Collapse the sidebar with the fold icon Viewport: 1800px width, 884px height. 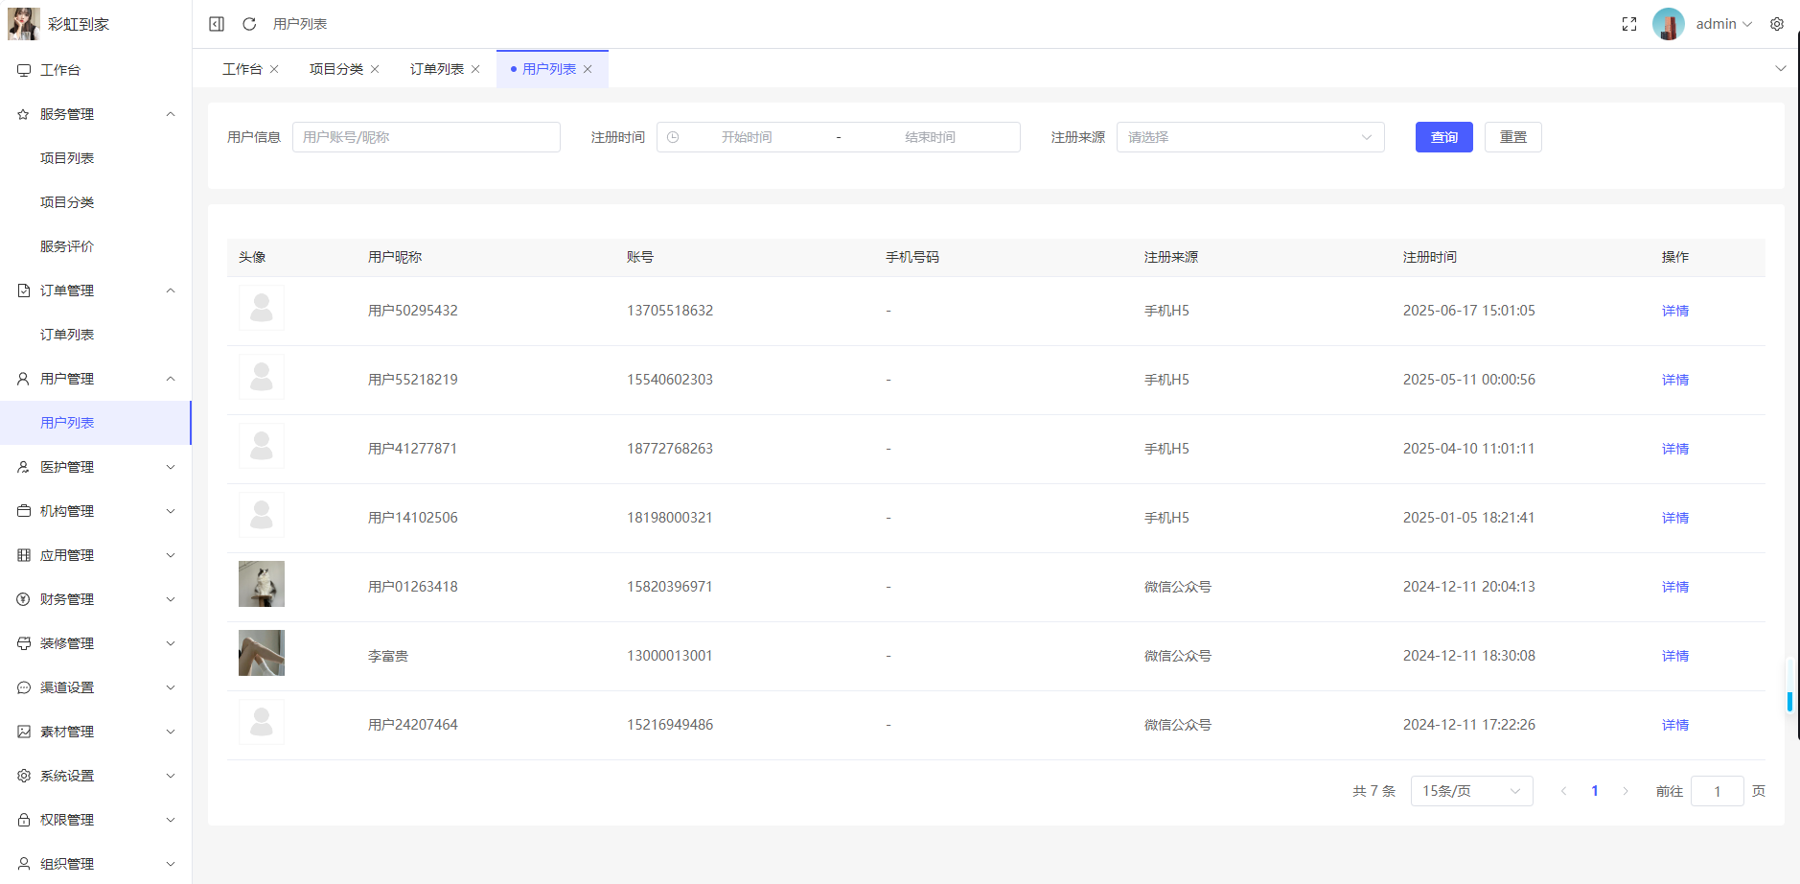coord(217,24)
